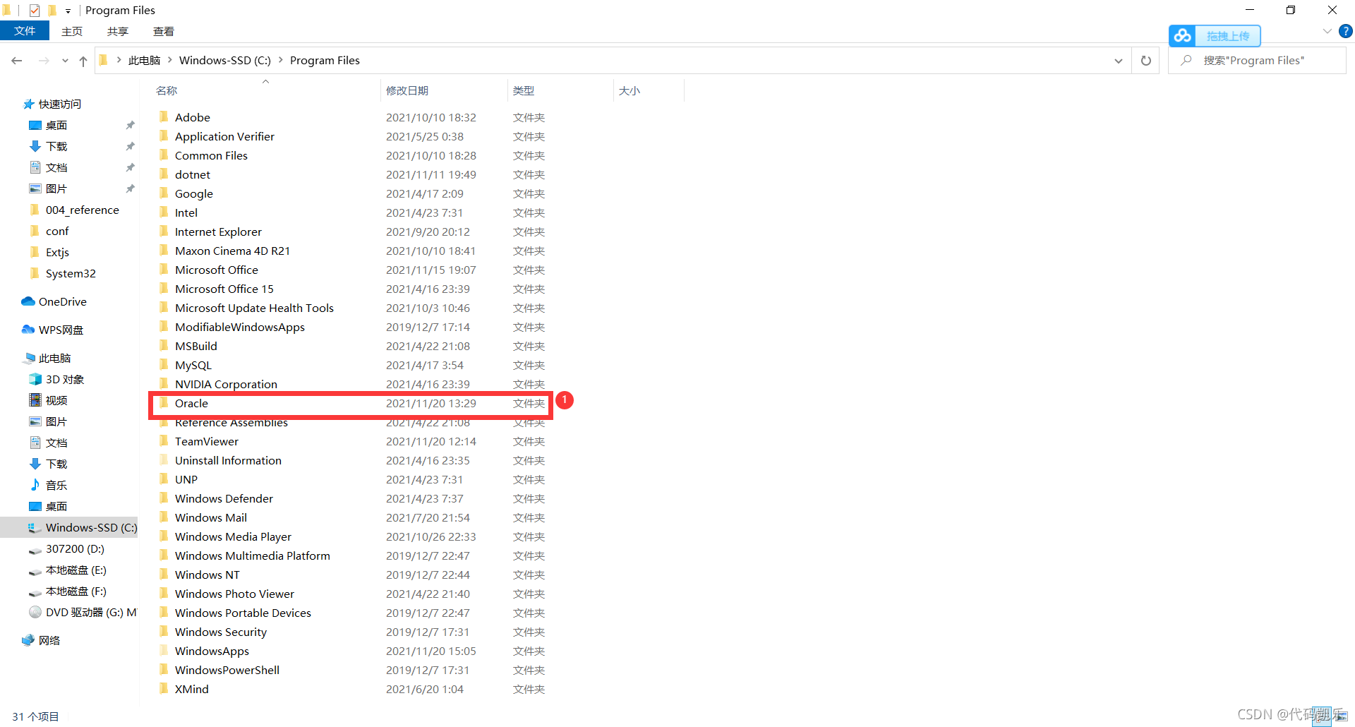Open recent locations dropdown arrow
Screen dimensions: 1355x727
[65, 61]
